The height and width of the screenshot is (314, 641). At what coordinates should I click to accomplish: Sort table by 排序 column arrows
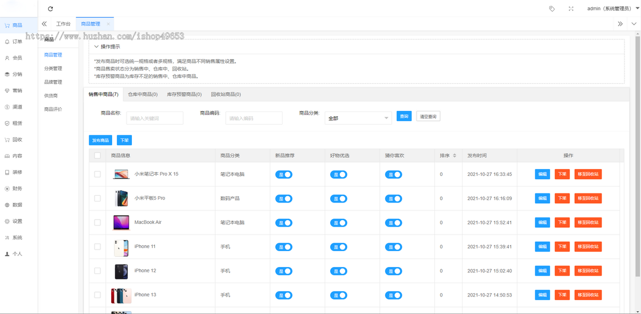click(x=455, y=156)
